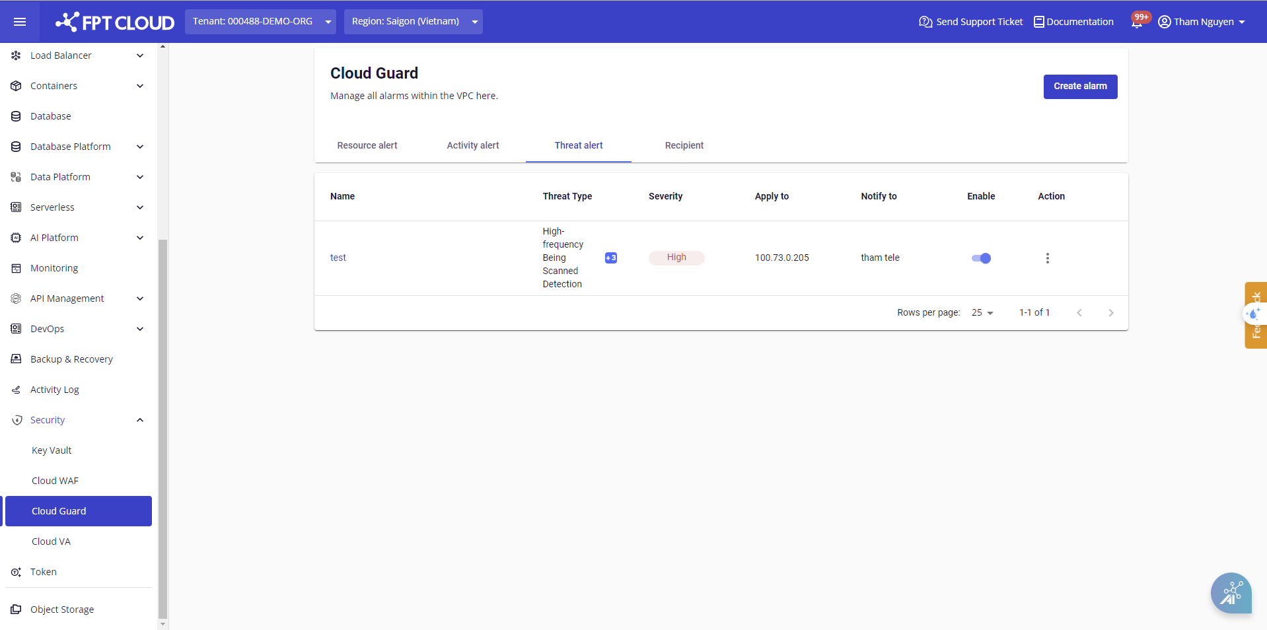Open the Region Saigon dropdown
The image size is (1267, 630).
coord(413,22)
